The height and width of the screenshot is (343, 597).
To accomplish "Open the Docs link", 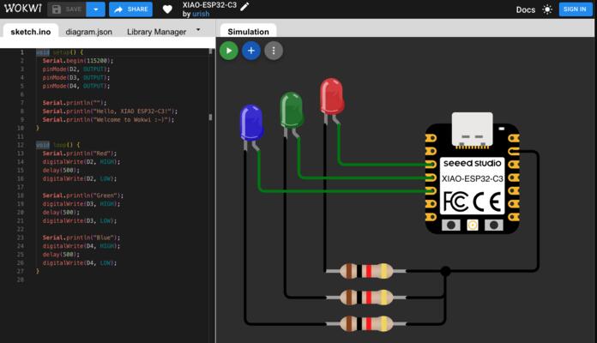I will coord(526,9).
